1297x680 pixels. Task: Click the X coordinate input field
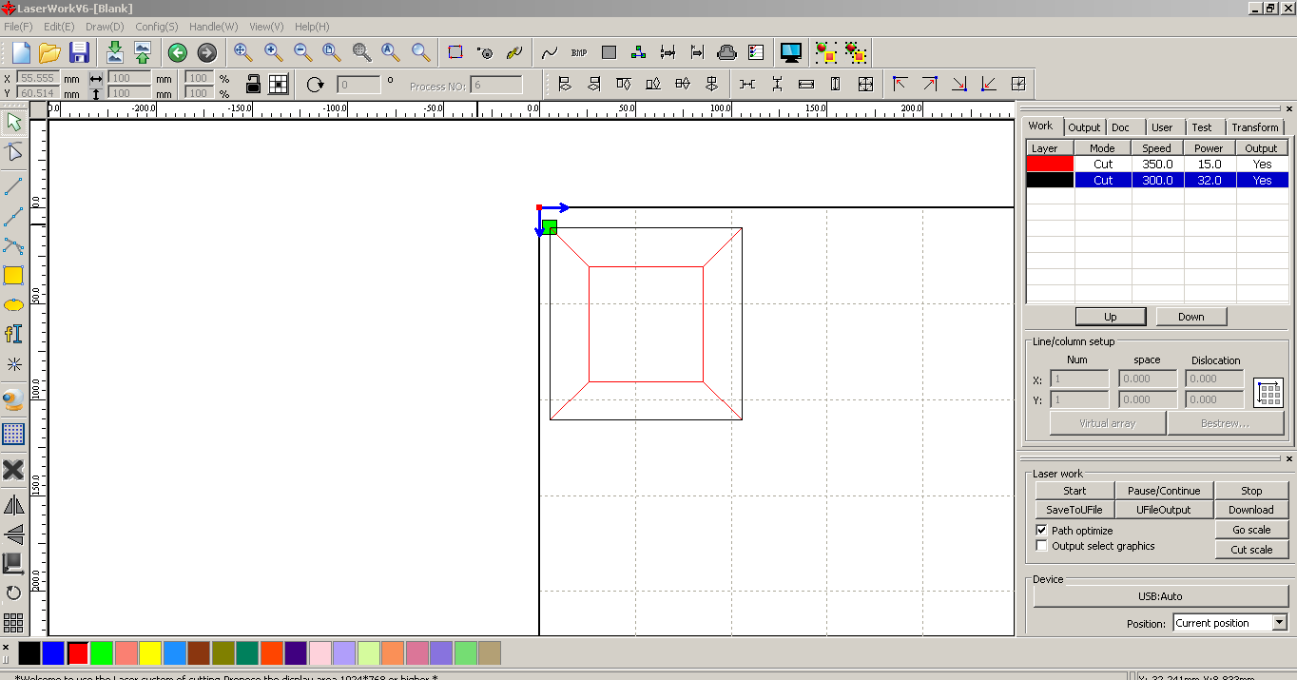(x=37, y=78)
